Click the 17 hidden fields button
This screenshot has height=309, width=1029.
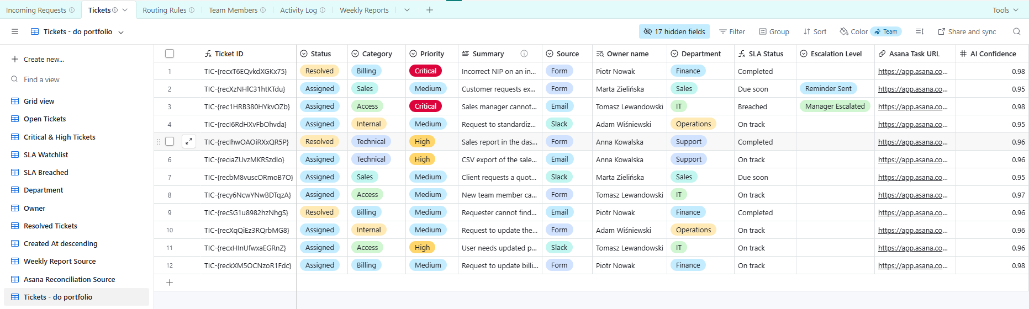point(674,32)
